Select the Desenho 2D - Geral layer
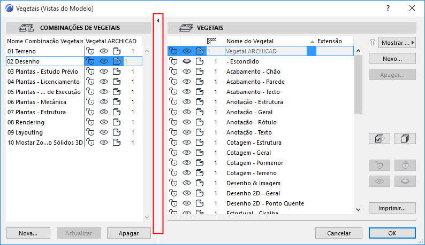The width and height of the screenshot is (425, 245). point(253,193)
